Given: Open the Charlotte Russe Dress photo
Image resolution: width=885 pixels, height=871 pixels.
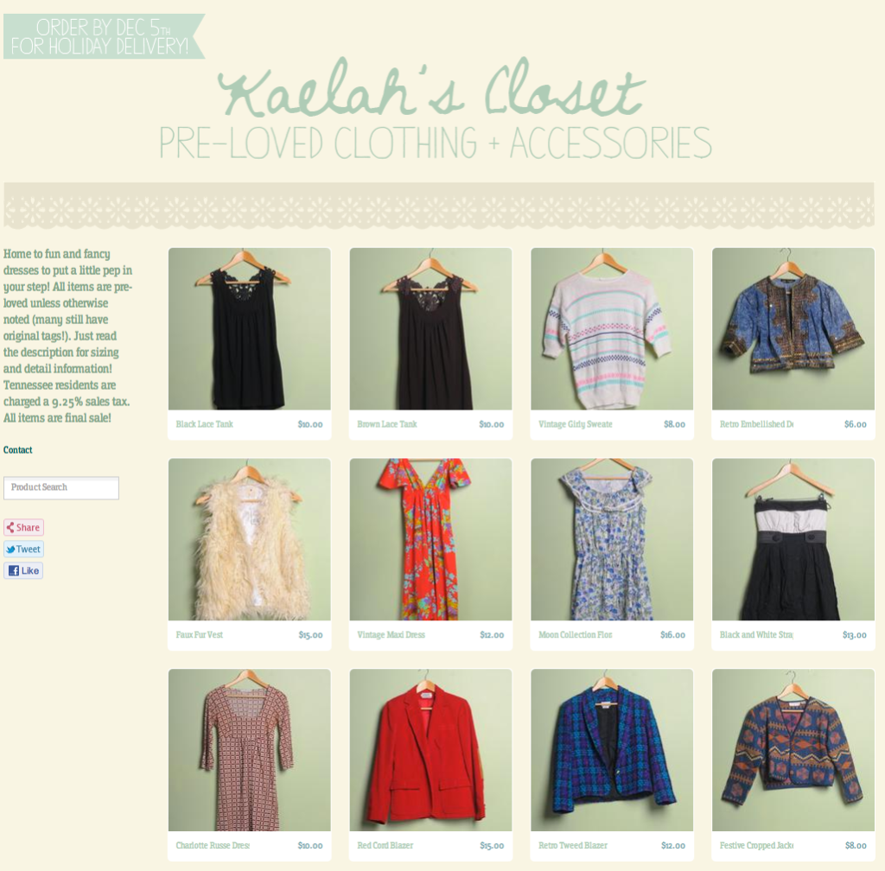Looking at the screenshot, I should click(x=250, y=750).
